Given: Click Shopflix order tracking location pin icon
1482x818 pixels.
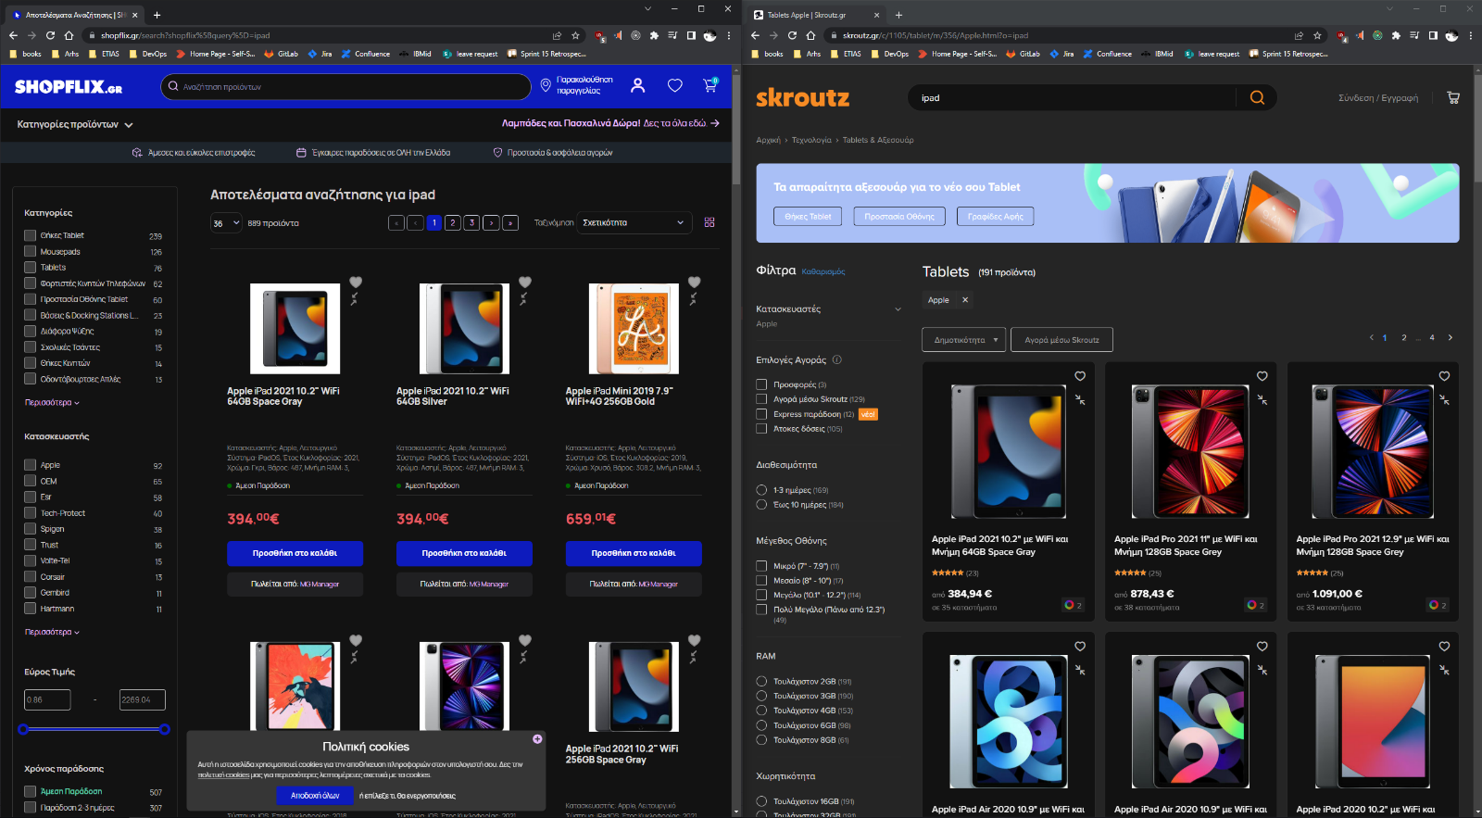Looking at the screenshot, I should [546, 85].
